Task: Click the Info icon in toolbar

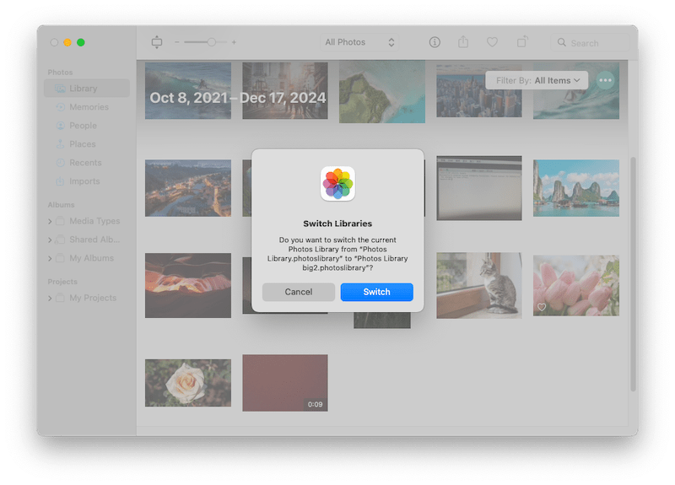Action: pos(435,42)
